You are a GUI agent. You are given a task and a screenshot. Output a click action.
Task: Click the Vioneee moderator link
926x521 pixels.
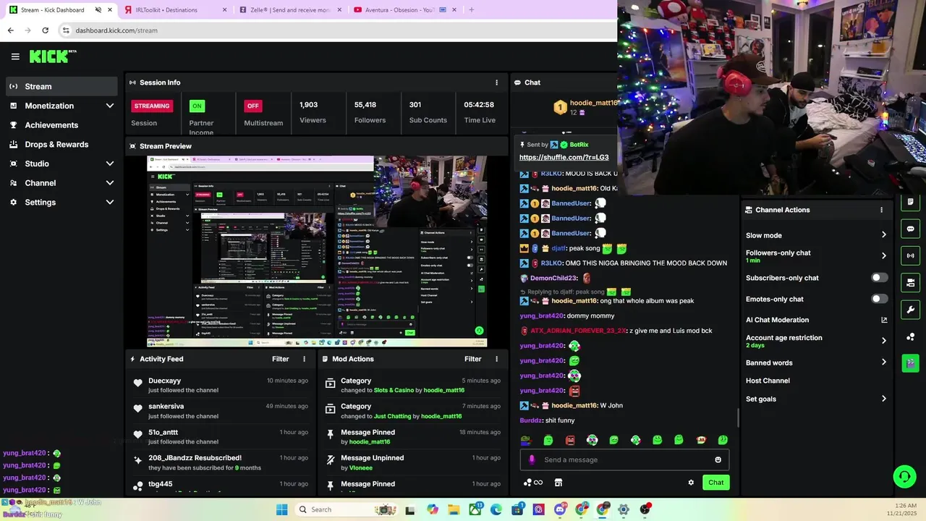(x=361, y=468)
